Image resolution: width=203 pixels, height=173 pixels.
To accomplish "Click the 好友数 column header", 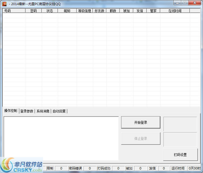I will click(x=100, y=11).
